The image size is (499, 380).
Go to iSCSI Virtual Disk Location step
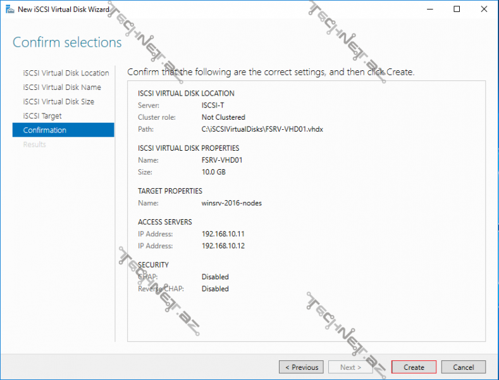tap(66, 73)
